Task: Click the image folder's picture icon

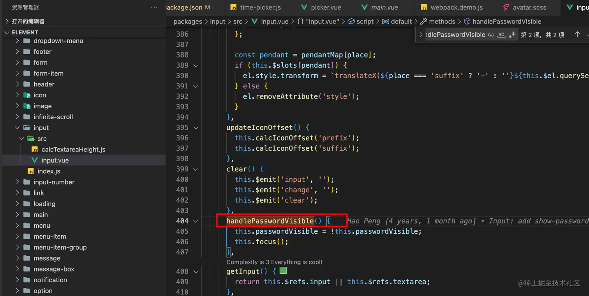Action: pos(27,106)
